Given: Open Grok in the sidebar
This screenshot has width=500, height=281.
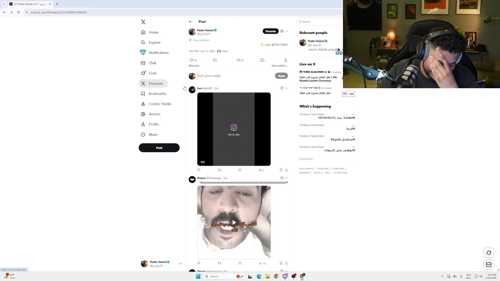Looking at the screenshot, I should [148, 73].
